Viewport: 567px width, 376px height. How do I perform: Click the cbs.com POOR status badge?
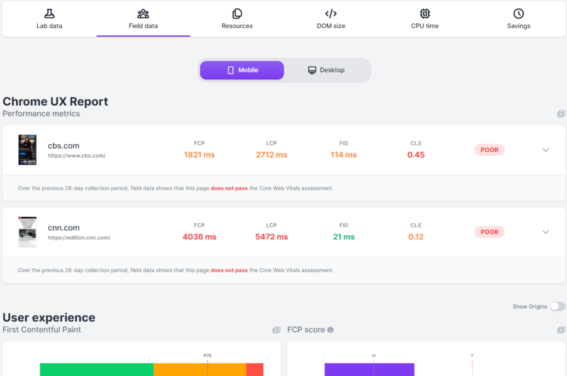click(x=490, y=150)
